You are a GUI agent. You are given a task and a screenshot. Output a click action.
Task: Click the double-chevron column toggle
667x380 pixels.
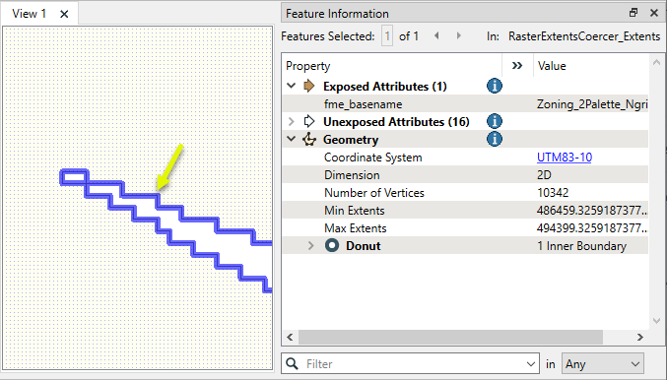click(517, 65)
